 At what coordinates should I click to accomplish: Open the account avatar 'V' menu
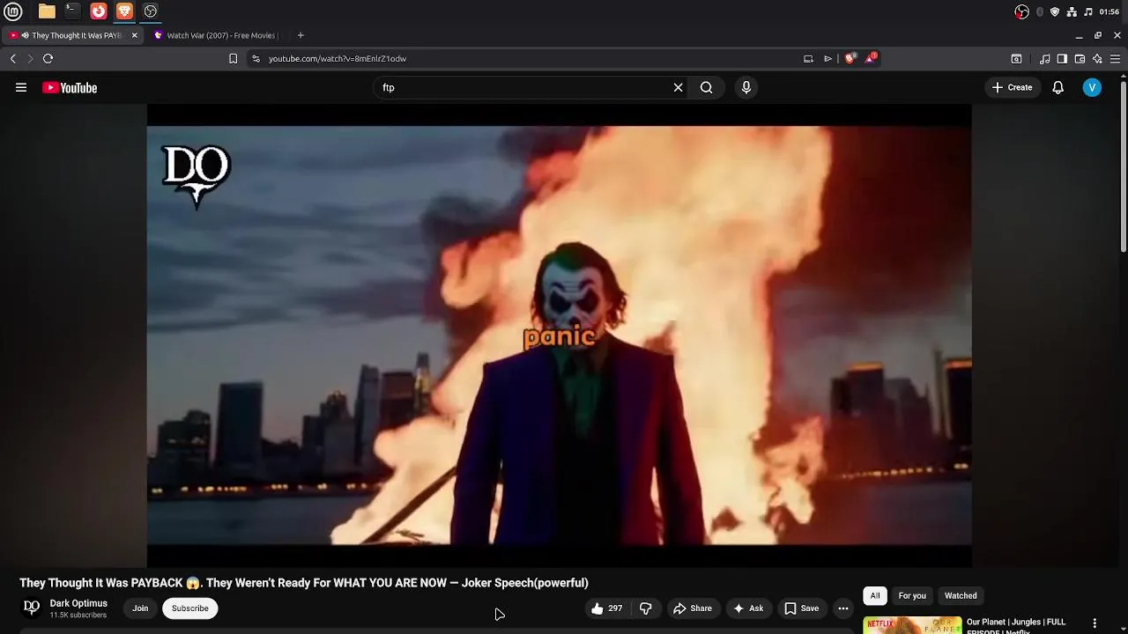coord(1092,87)
